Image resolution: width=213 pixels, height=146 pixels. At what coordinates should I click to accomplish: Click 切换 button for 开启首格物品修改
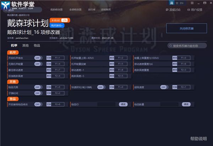[49, 104]
